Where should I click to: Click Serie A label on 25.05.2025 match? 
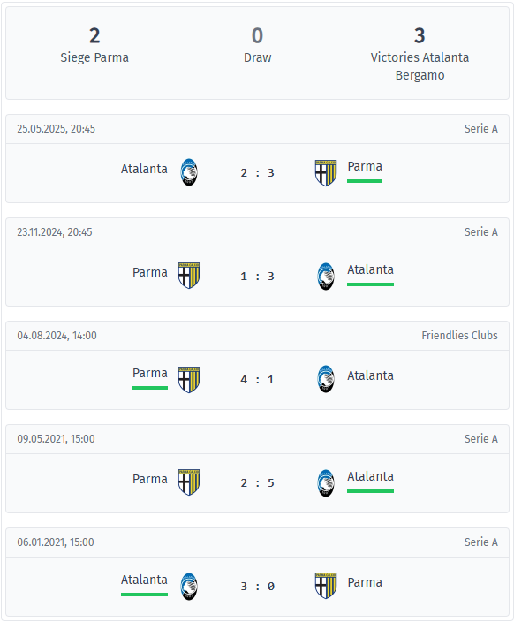(x=481, y=128)
